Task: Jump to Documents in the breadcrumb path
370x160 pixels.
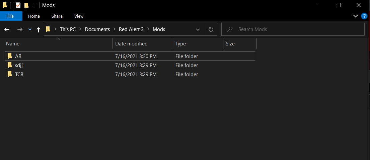Action: pyautogui.click(x=97, y=29)
